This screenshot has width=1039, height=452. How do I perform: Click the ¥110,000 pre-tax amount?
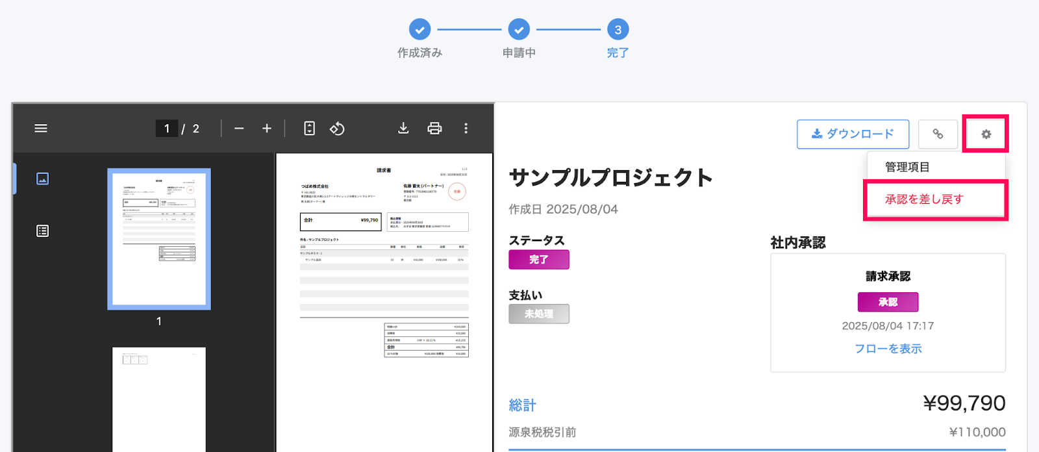977,432
